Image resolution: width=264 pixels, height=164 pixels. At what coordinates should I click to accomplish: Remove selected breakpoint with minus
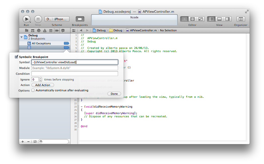click(28, 142)
